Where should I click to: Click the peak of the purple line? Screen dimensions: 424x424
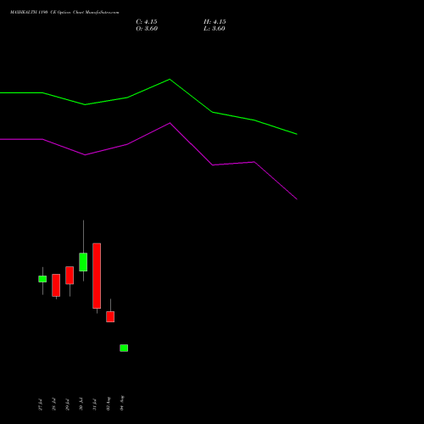[170, 123]
